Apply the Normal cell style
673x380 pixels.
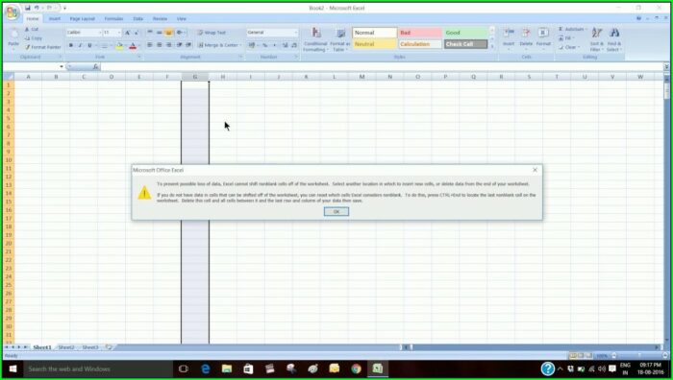coord(374,33)
